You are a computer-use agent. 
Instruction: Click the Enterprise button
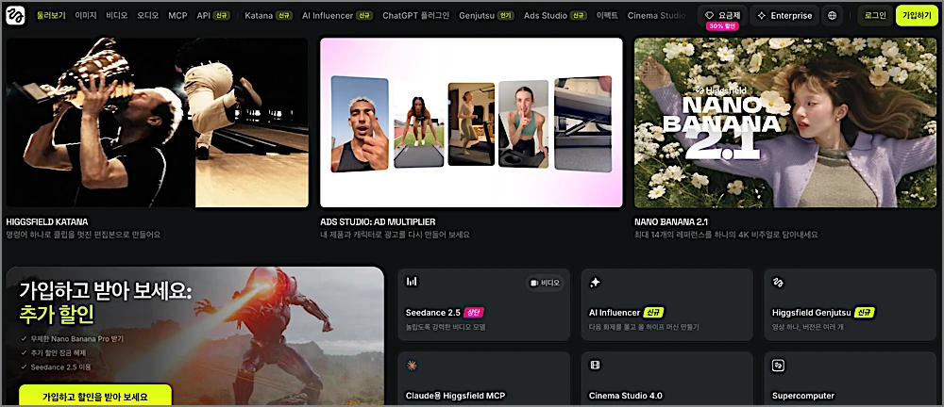(x=785, y=16)
